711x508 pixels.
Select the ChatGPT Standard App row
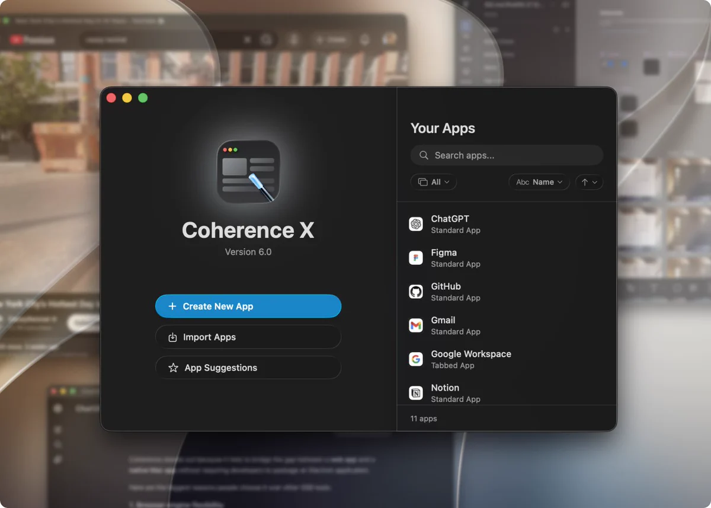(507, 224)
